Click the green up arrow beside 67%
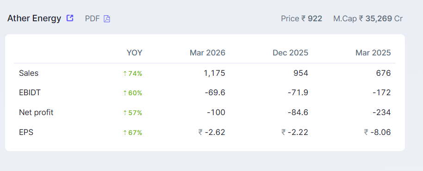This screenshot has height=171, width=423. coord(125,133)
